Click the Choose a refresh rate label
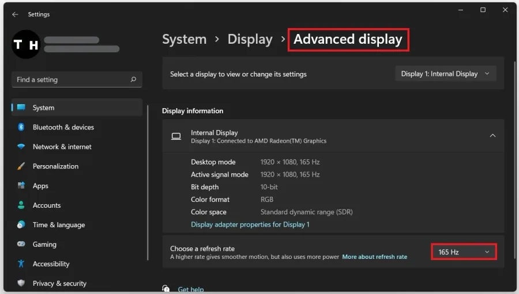Image resolution: width=519 pixels, height=294 pixels. [x=202, y=249]
